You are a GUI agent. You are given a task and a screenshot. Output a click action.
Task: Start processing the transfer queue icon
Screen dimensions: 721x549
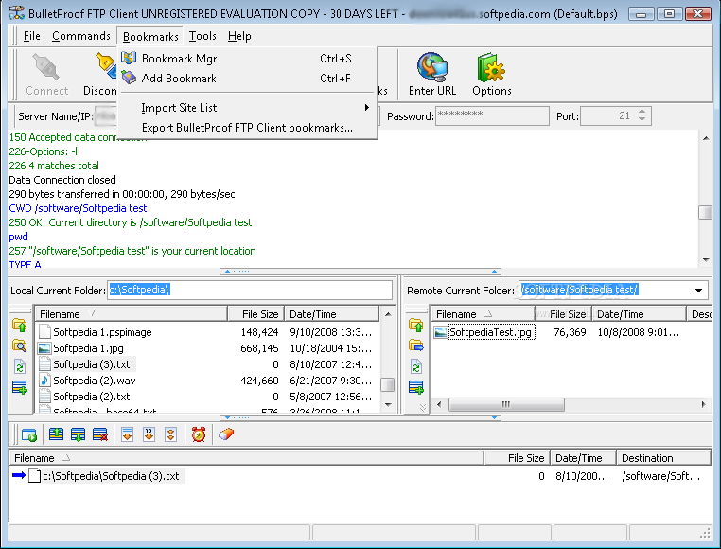click(x=29, y=434)
